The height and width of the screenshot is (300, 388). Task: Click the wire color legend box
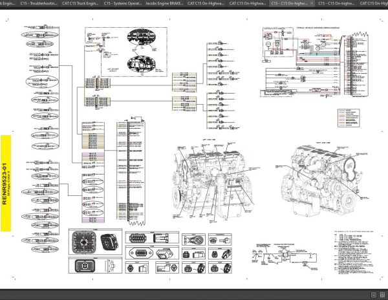349,118
